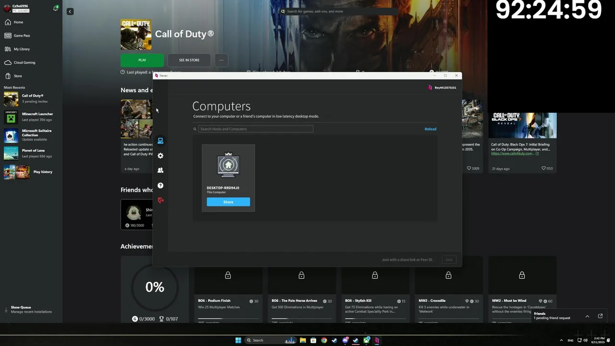This screenshot has width=615, height=346.
Task: Select Minecraft Launcher in Most Recents
Action: tap(31, 117)
